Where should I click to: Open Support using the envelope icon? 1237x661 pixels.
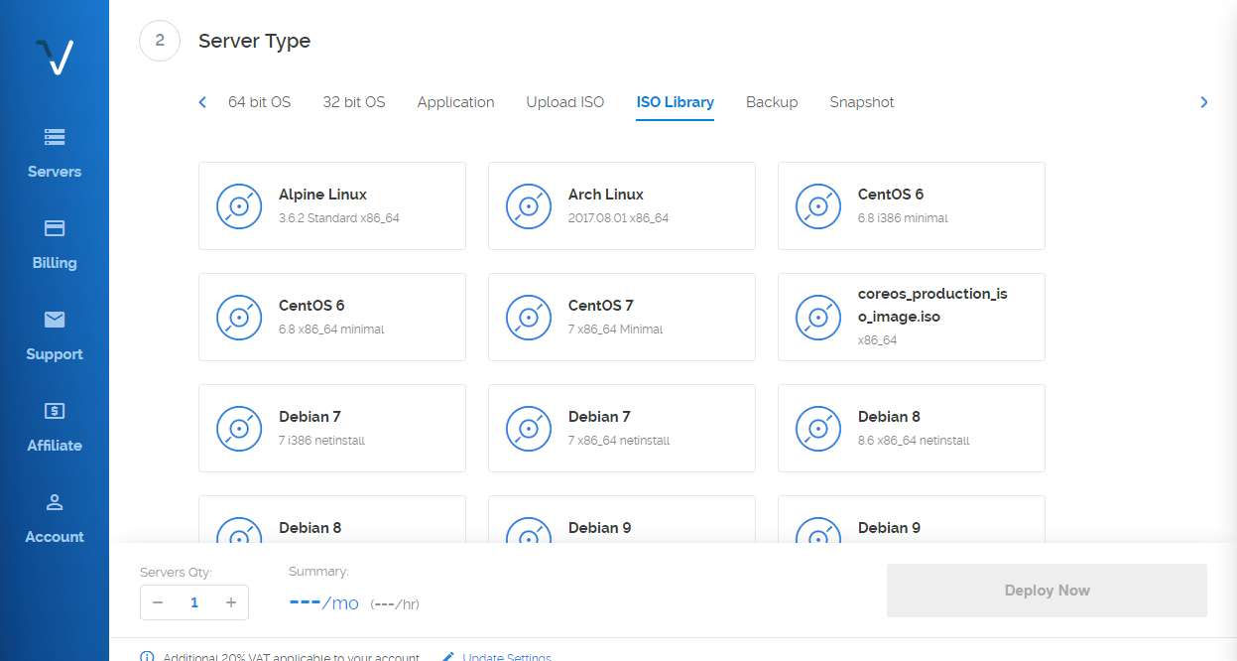[55, 320]
